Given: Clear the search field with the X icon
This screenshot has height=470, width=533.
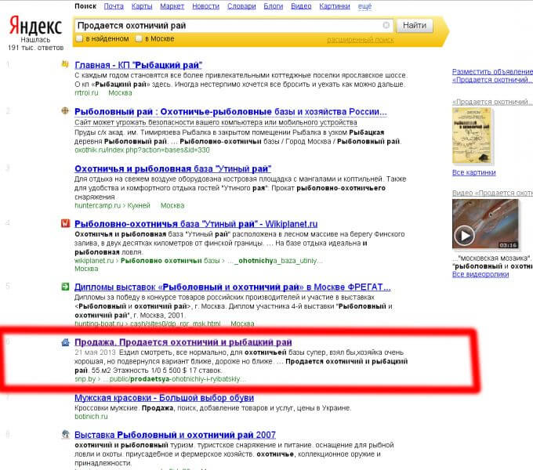Looking at the screenshot, I should [386, 25].
